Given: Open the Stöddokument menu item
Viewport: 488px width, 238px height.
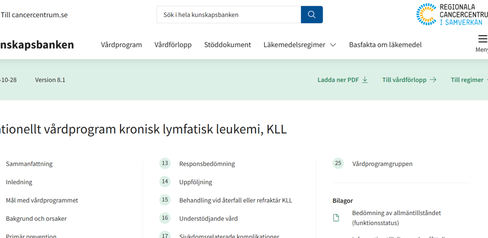Looking at the screenshot, I should pos(227,45).
